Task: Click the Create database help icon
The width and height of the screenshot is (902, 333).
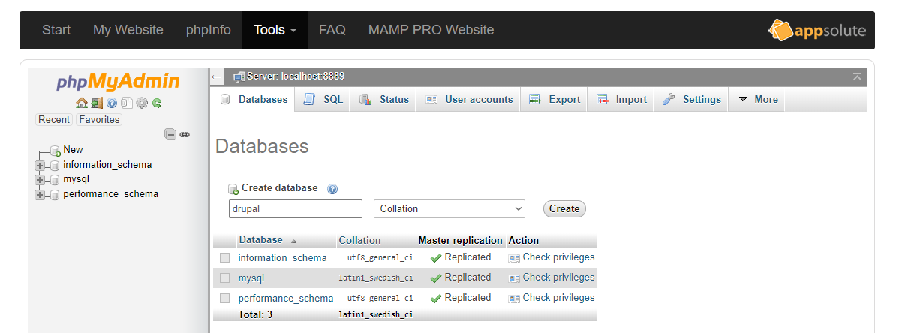Action: tap(332, 189)
